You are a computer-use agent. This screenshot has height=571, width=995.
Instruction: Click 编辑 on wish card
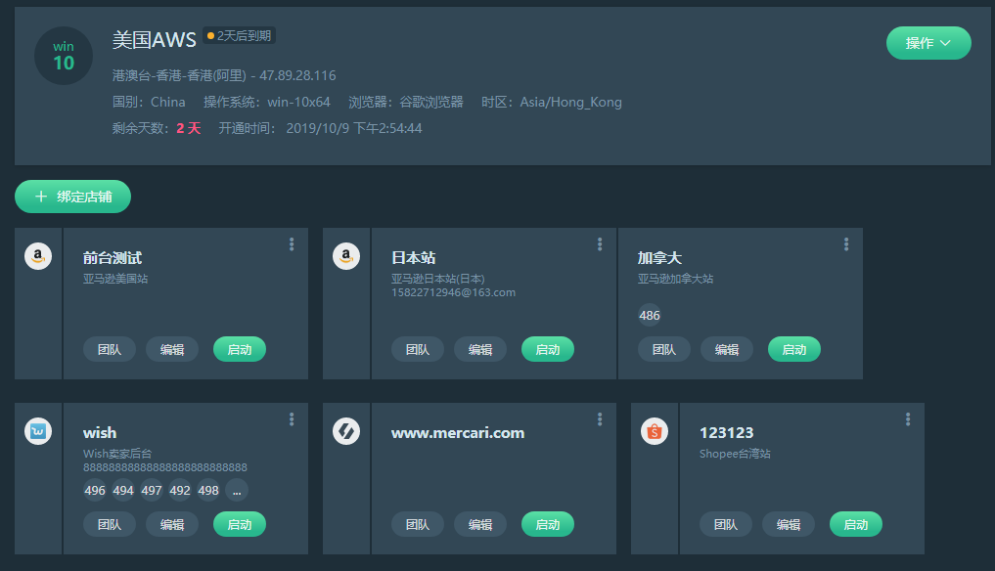coord(172,525)
